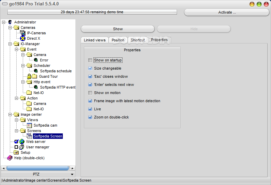This screenshot has width=271, height=185.
Task: Enable the Show on motion checkbox
Action: click(x=90, y=93)
